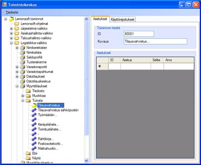This screenshot has width=201, height=165.
Task: Select the Etsi folder in the tree
Action: (35, 153)
